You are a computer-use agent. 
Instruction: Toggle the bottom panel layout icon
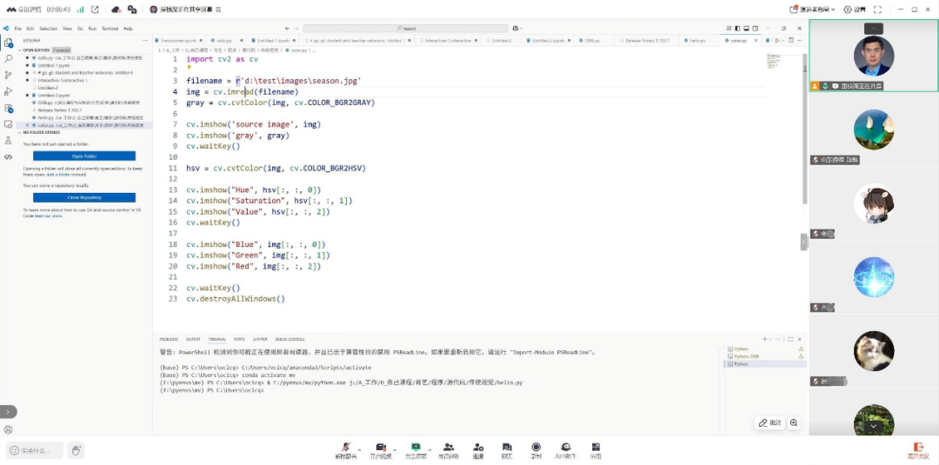746,28
